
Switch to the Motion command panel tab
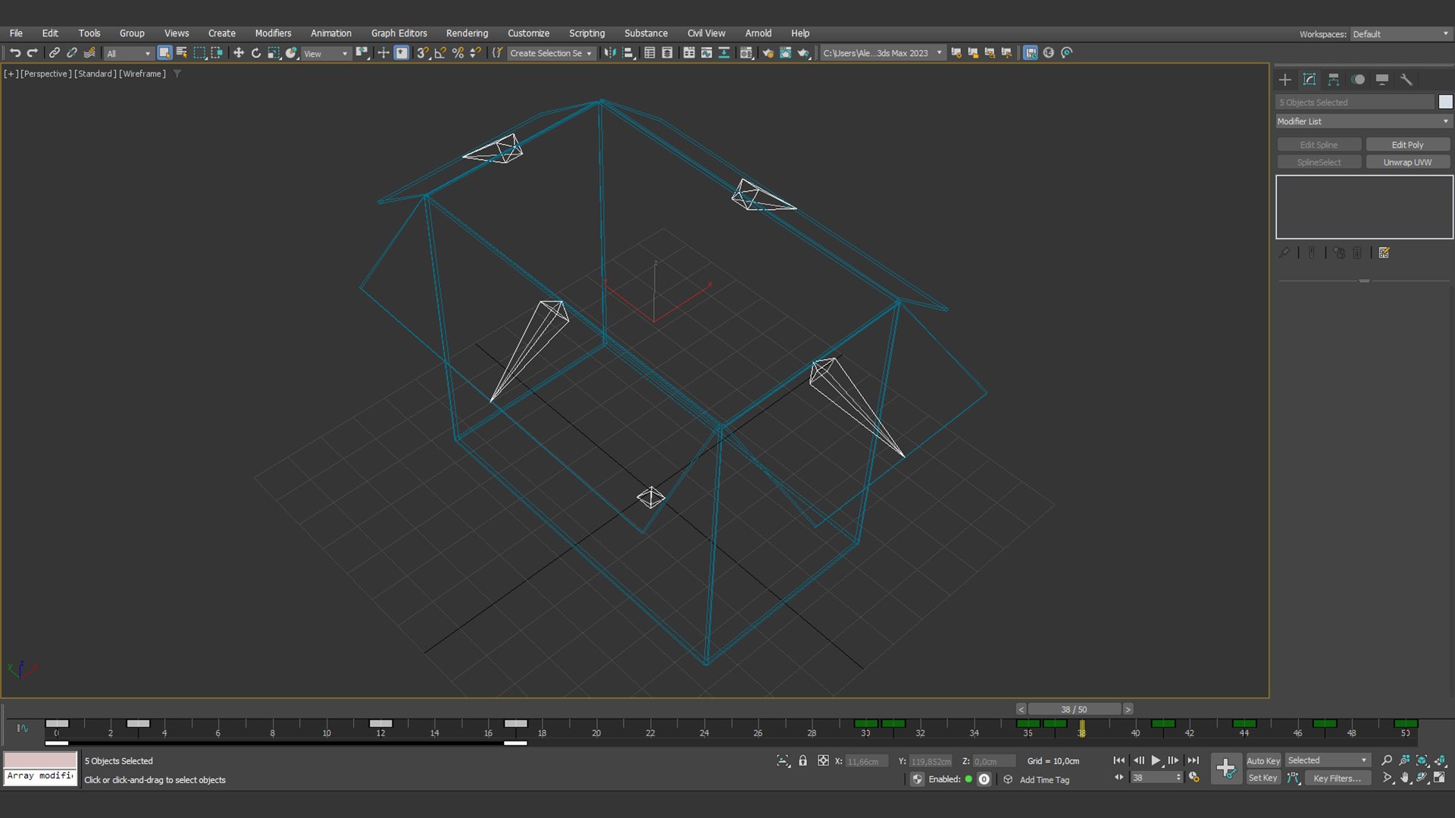1358,80
